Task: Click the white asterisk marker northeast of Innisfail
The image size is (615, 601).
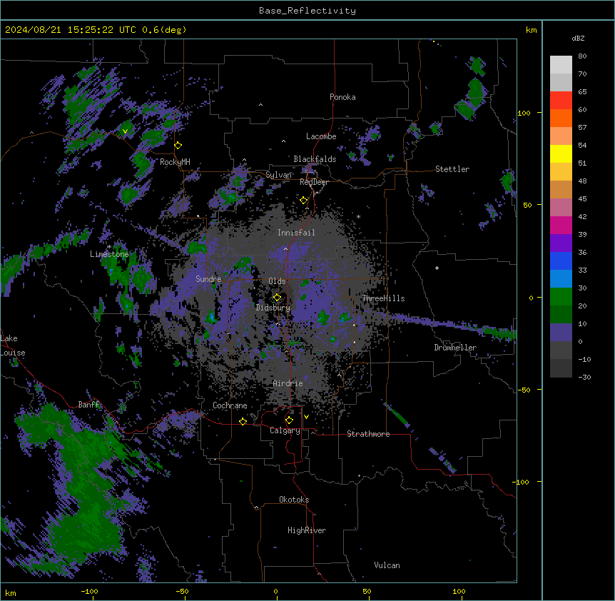Action: click(358, 216)
